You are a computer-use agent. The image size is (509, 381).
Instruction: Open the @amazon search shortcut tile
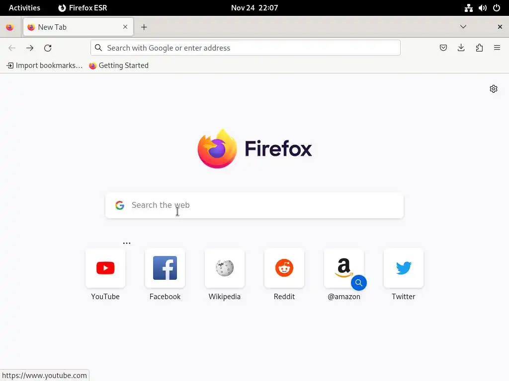coord(344,268)
